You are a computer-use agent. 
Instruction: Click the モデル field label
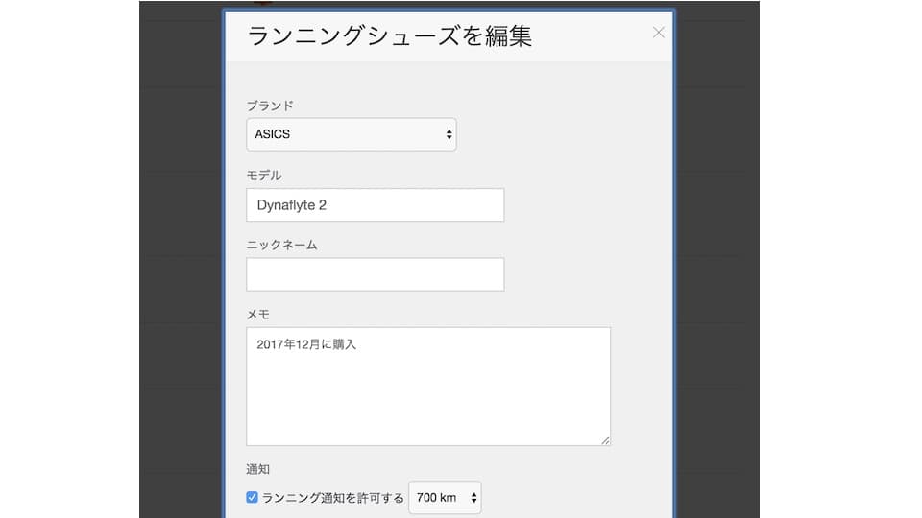pos(264,175)
